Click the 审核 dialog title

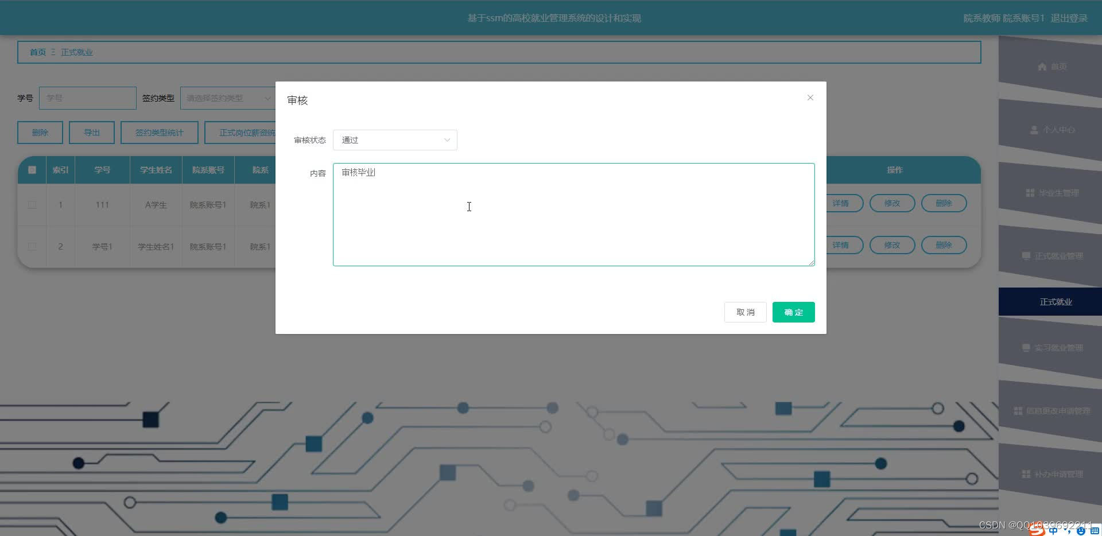tap(297, 100)
